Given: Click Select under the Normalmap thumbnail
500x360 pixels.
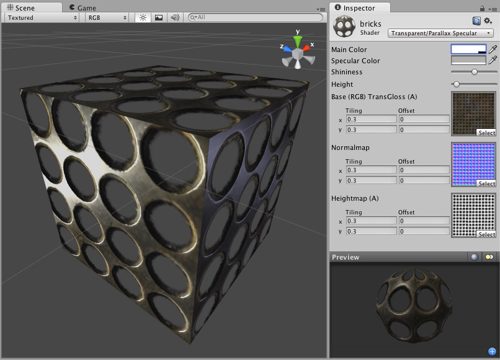Looking at the screenshot, I should (487, 183).
